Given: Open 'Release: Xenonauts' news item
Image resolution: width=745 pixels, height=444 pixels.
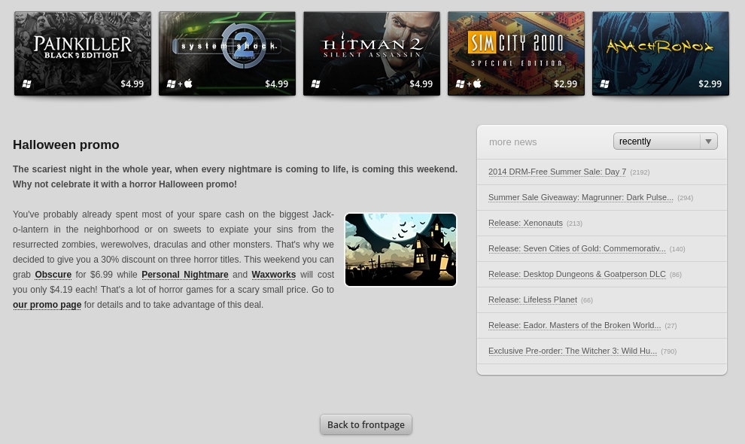Looking at the screenshot, I should 525,223.
